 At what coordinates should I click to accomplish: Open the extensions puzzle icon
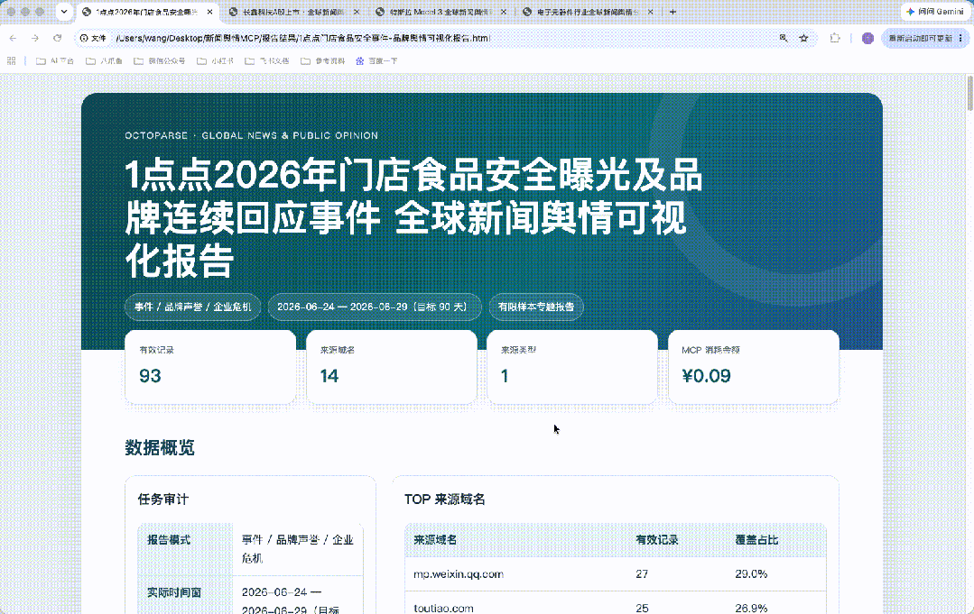pos(835,39)
